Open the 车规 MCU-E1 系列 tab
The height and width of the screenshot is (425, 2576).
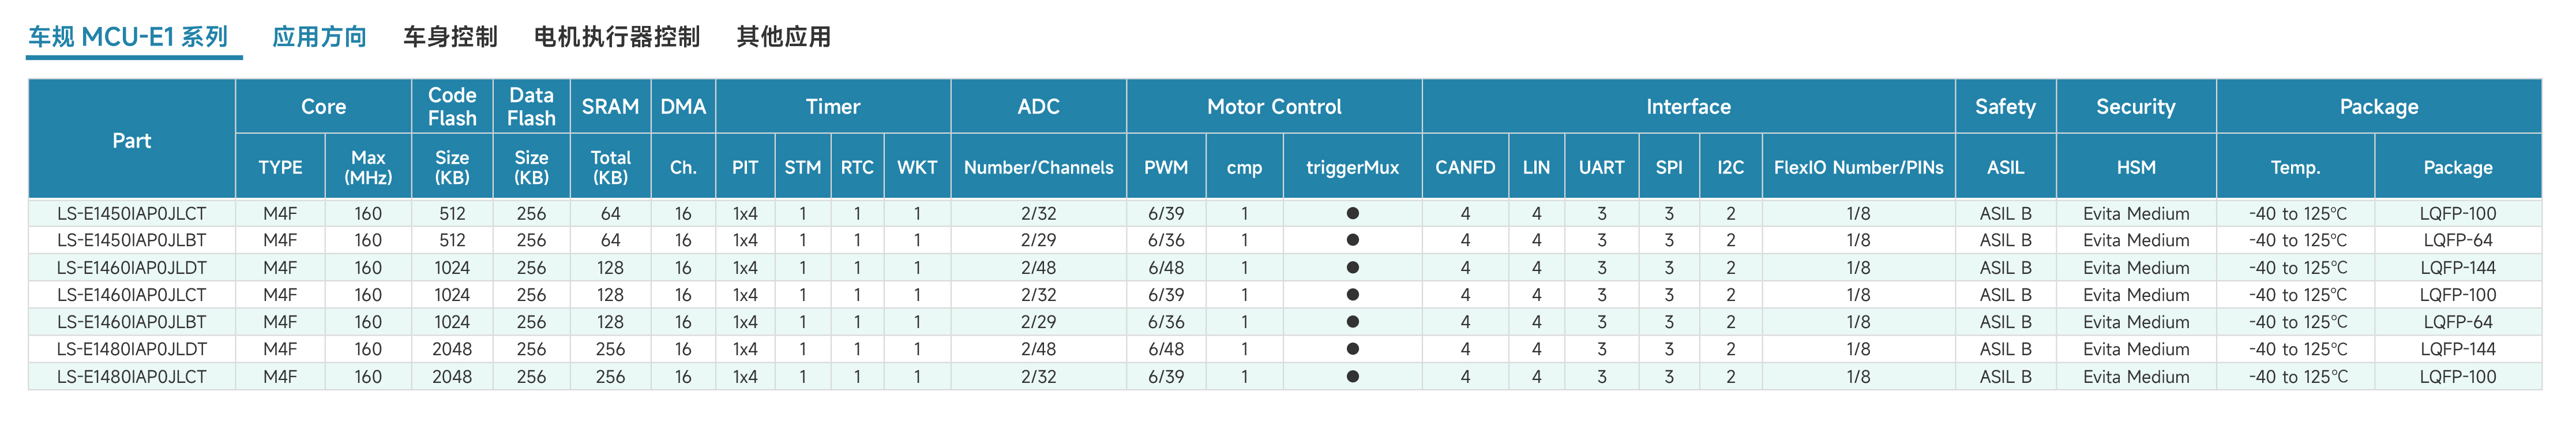pyautogui.click(x=129, y=37)
